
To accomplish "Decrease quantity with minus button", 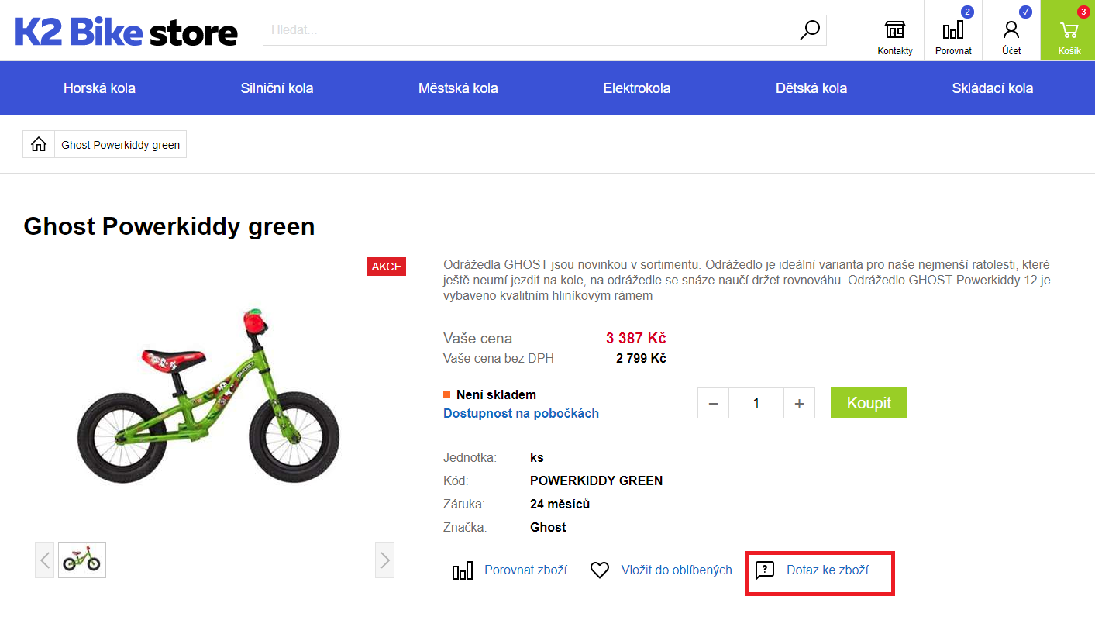I will pyautogui.click(x=714, y=404).
